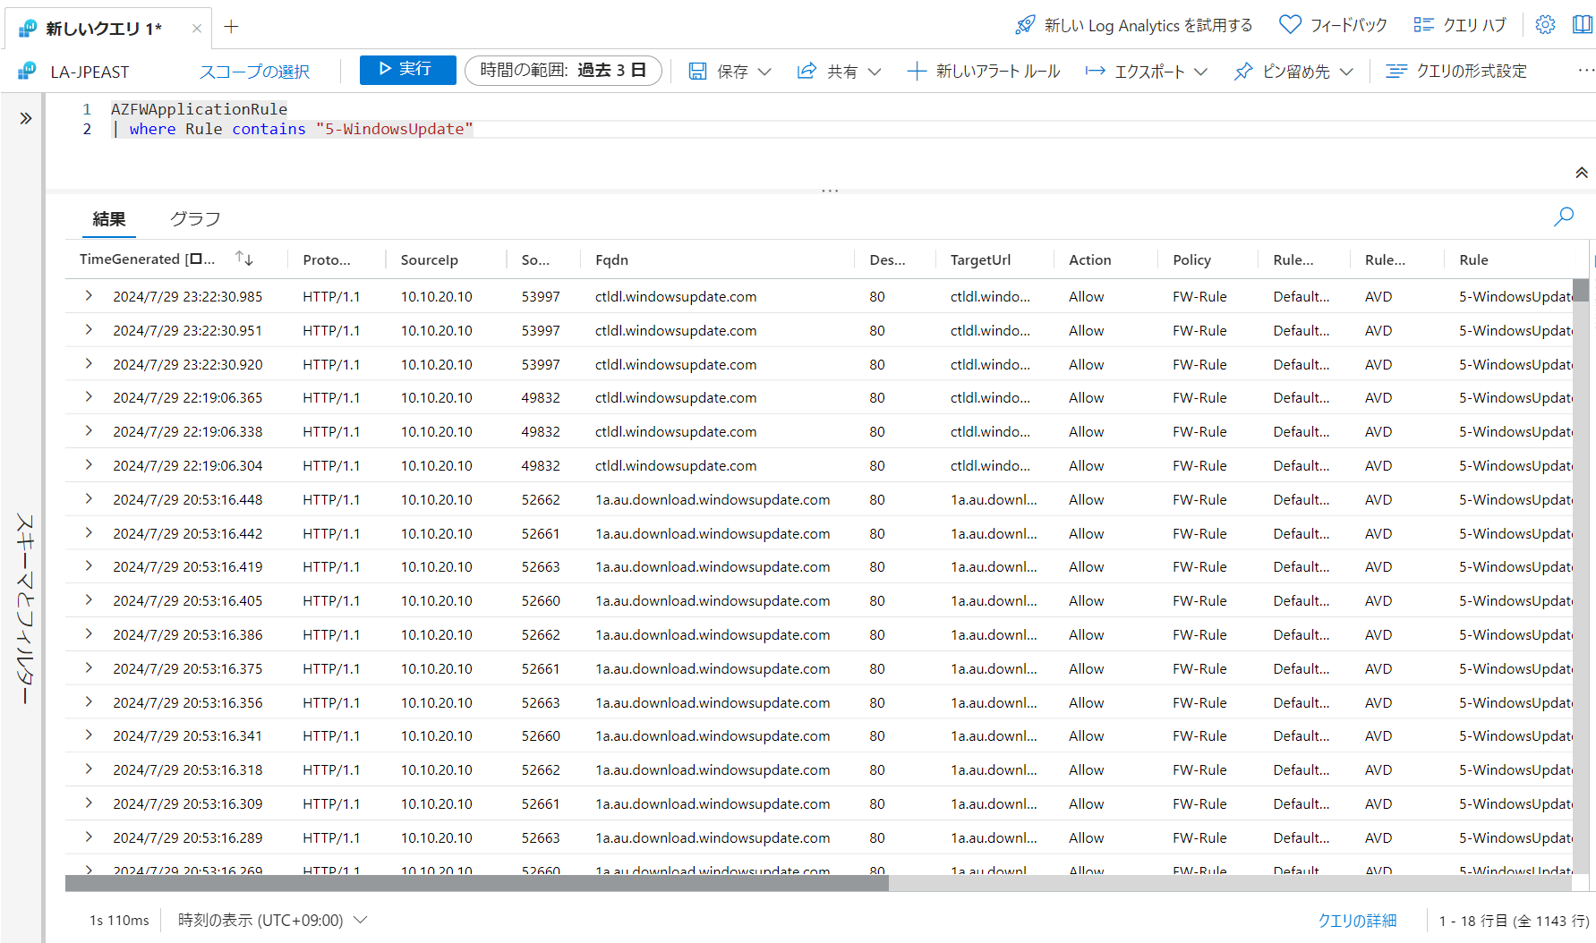This screenshot has width=1596, height=943.
Task: Click the heart feedback icon
Action: pos(1290,25)
